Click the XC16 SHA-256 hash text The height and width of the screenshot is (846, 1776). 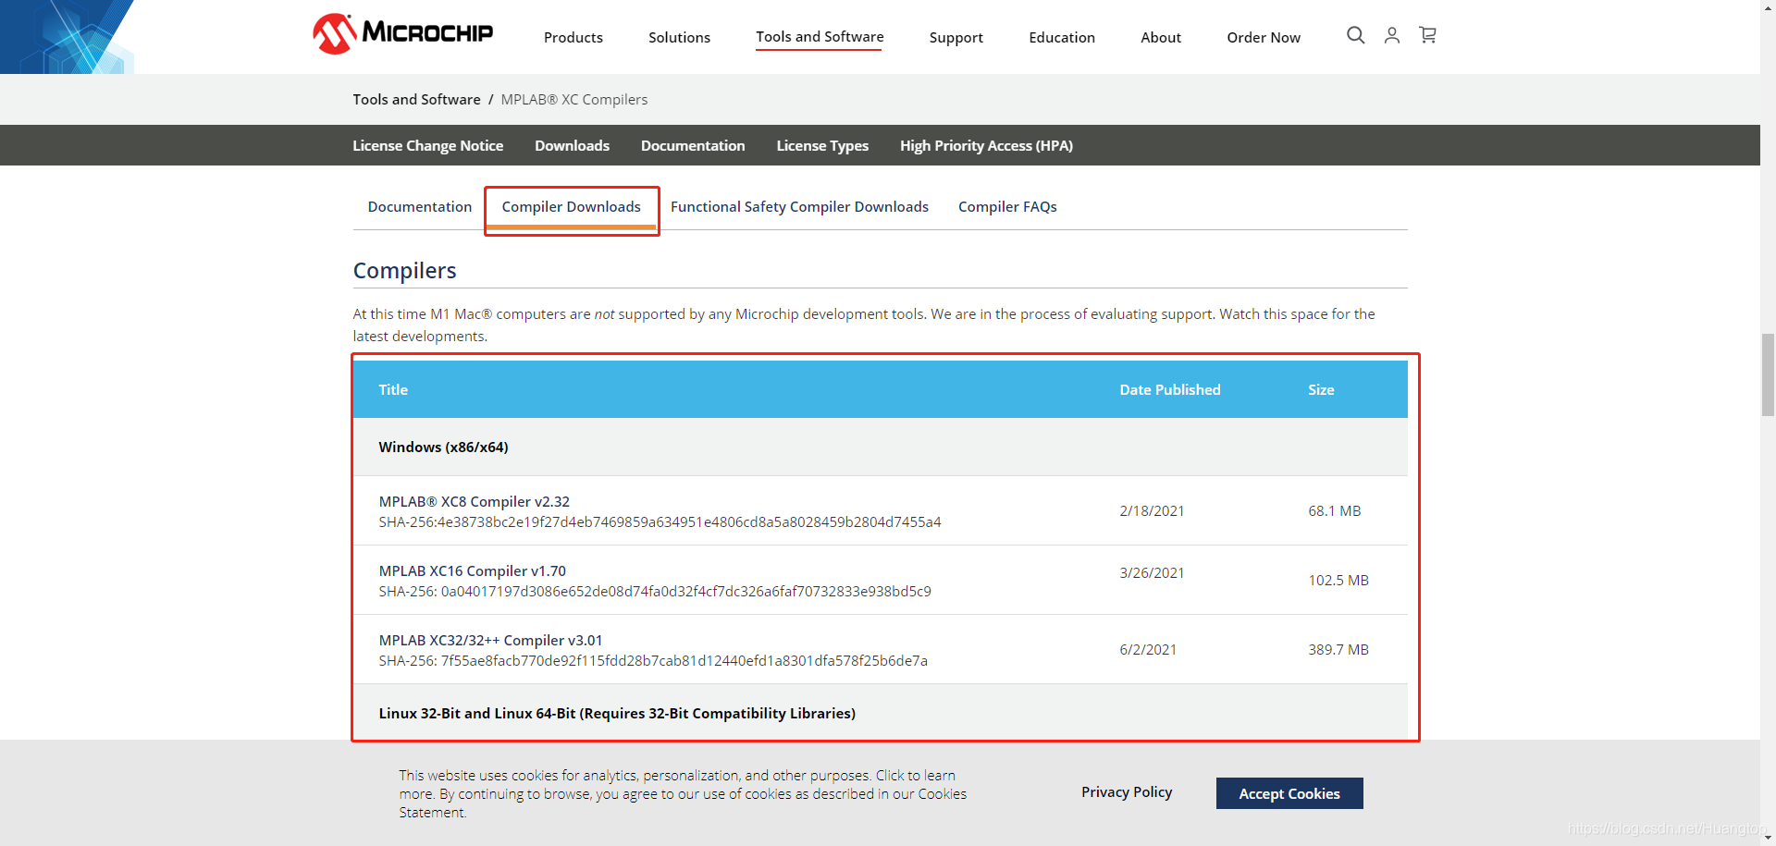tap(655, 591)
